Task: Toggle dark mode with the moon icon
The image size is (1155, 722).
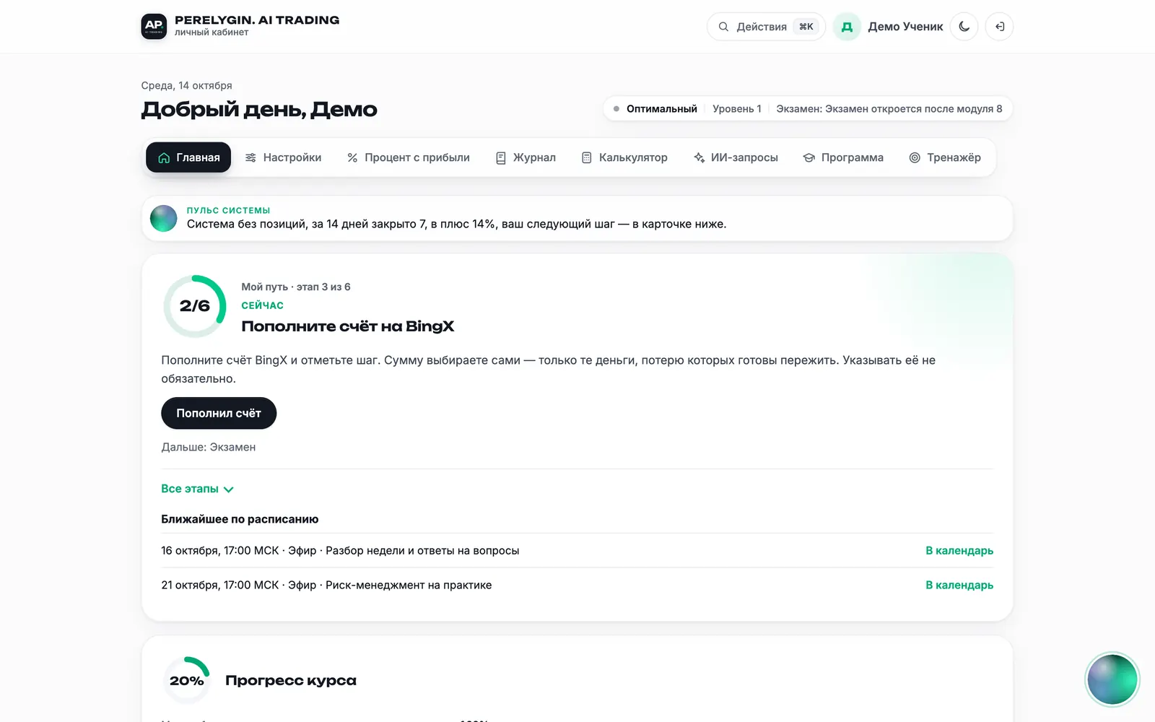Action: [x=964, y=27]
